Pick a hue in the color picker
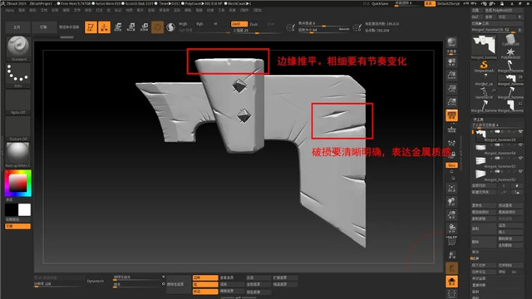 pyautogui.click(x=18, y=184)
